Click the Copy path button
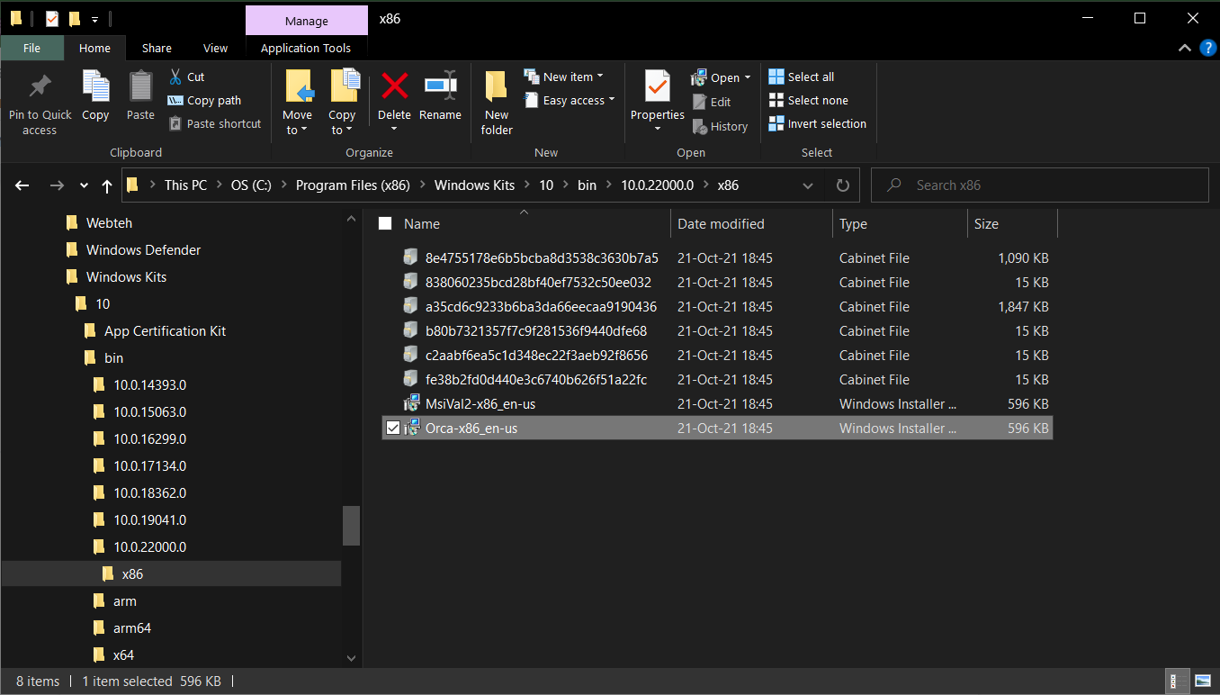1220x695 pixels. 204,101
